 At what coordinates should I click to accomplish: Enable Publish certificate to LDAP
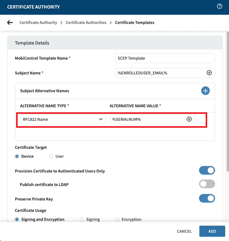click(207, 184)
